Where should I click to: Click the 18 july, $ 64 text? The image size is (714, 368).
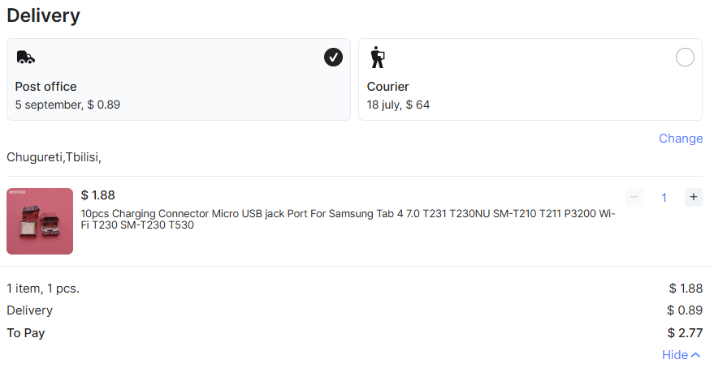pyautogui.click(x=399, y=105)
